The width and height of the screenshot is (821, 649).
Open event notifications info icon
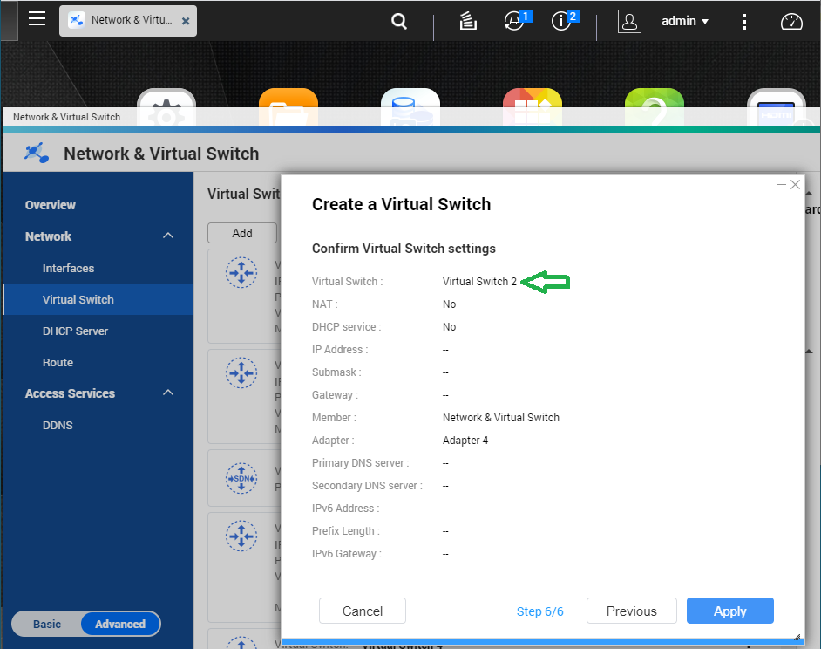point(563,22)
